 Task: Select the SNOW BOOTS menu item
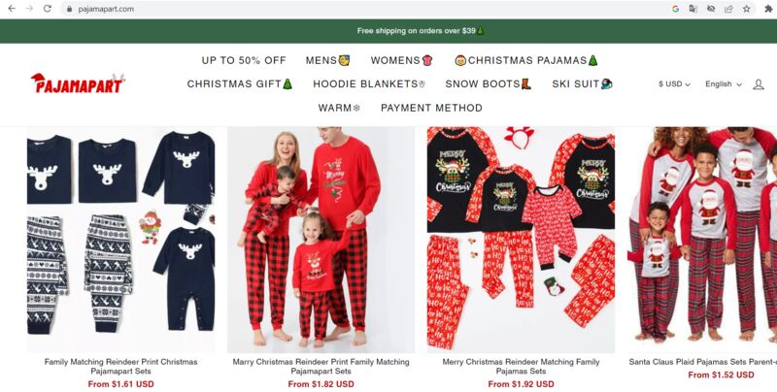(x=489, y=84)
